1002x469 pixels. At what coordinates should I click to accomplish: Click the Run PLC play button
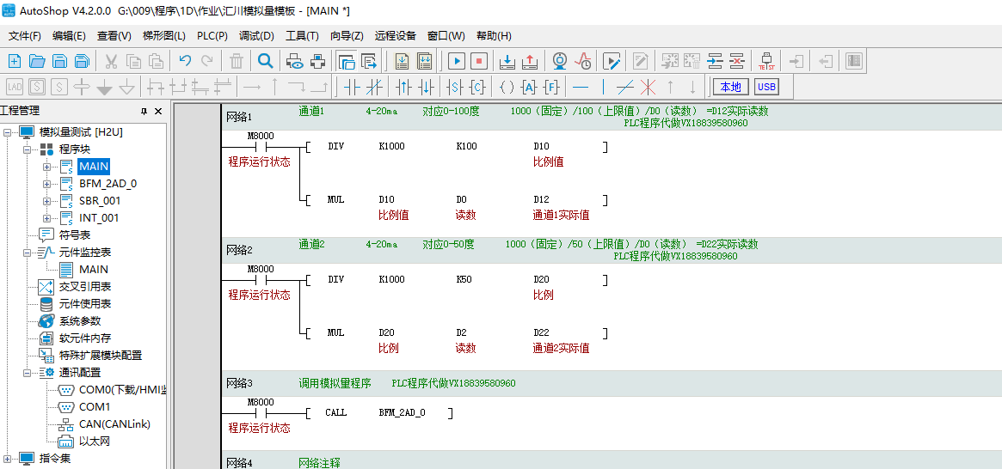[x=456, y=61]
